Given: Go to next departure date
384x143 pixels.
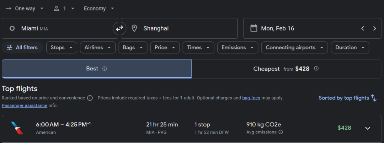Looking at the screenshot, I should click(x=374, y=28).
